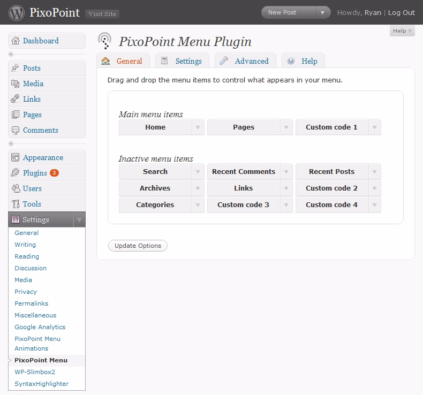The width and height of the screenshot is (423, 395).
Task: Click the Settings tab calculator icon
Action: tap(164, 60)
